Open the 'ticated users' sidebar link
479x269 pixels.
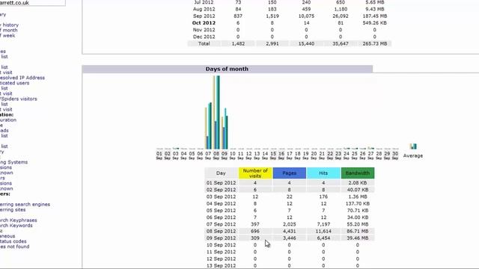coord(15,83)
